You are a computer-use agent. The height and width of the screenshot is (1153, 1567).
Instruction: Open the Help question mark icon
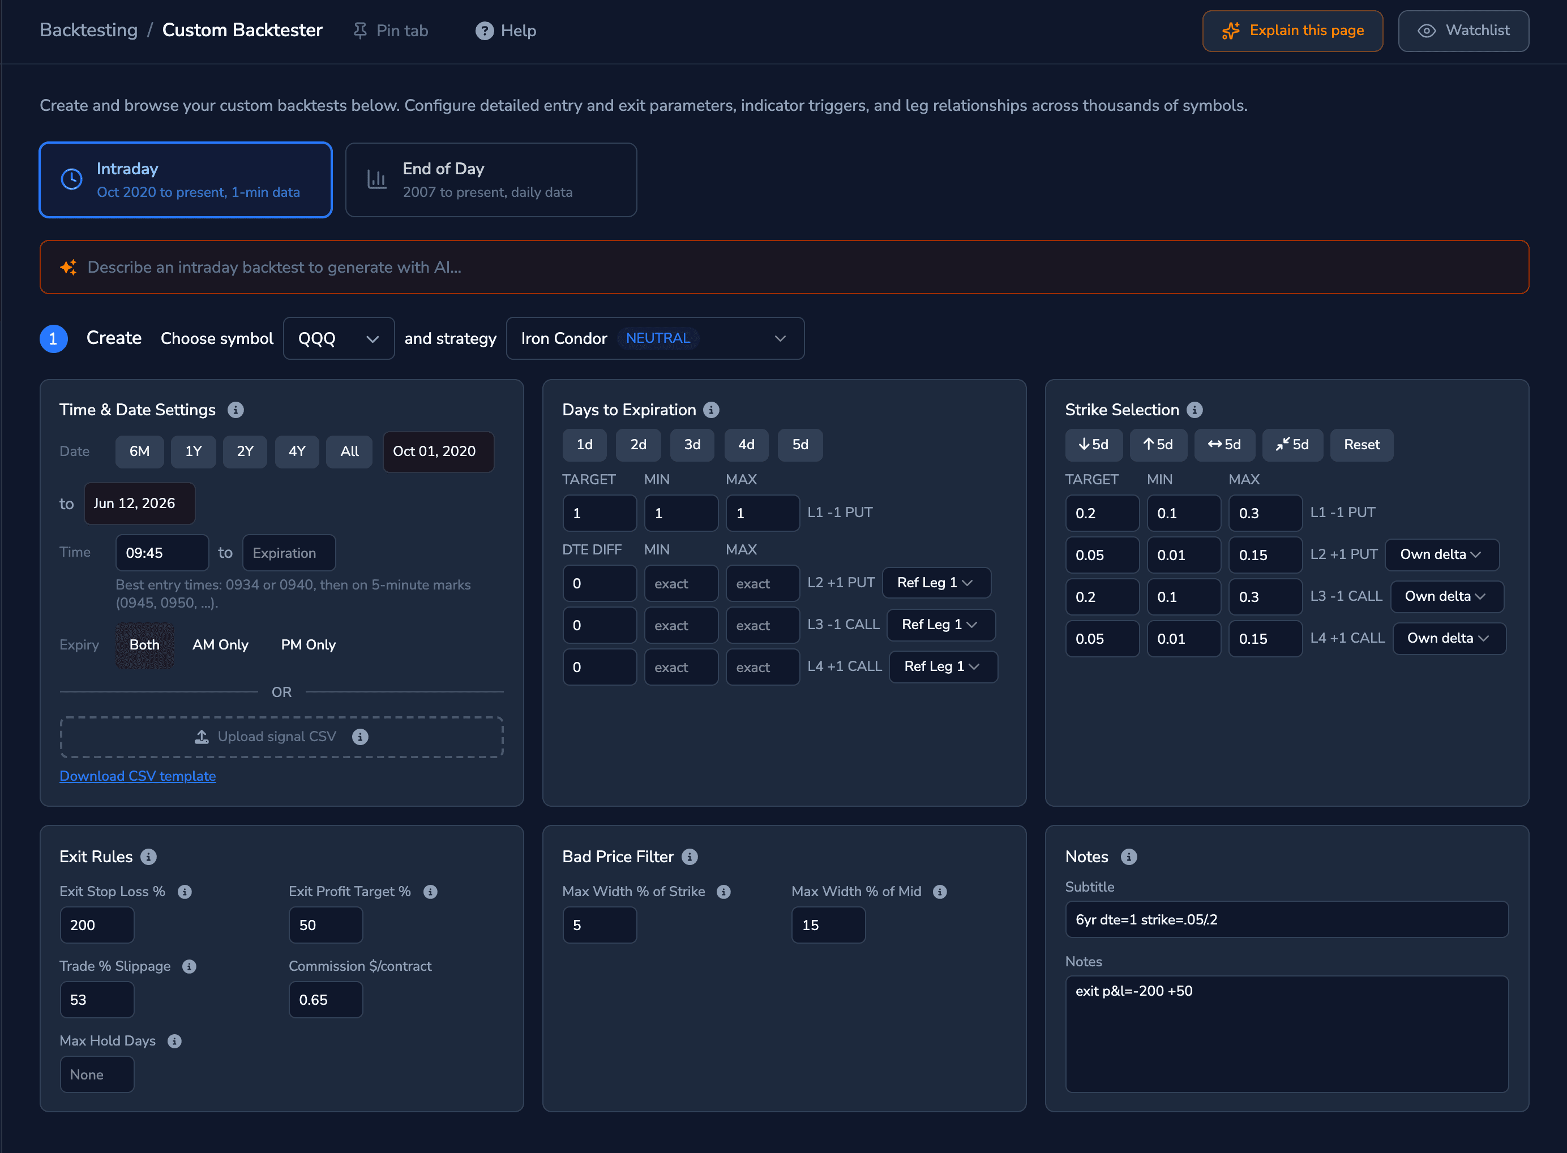[x=485, y=31]
